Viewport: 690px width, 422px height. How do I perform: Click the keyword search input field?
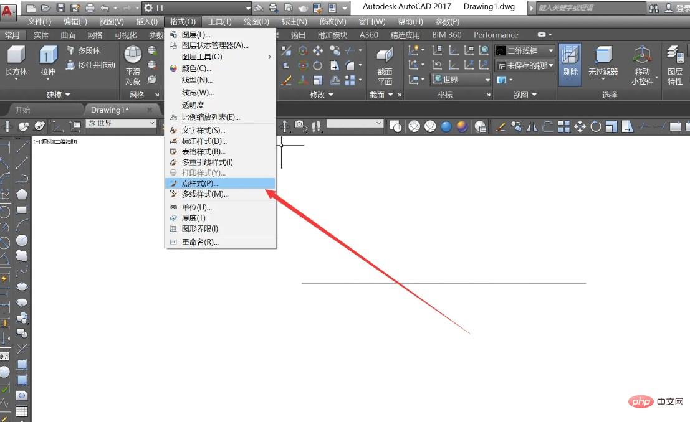[x=590, y=8]
